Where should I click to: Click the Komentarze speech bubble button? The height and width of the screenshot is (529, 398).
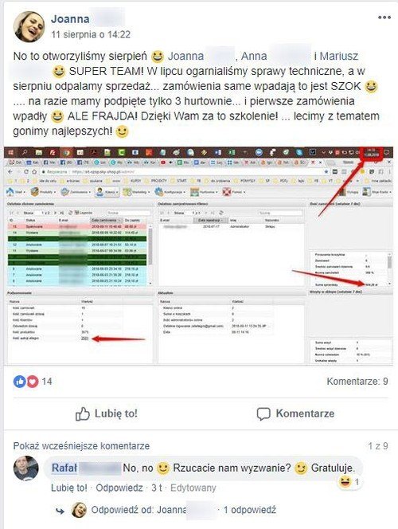(295, 413)
